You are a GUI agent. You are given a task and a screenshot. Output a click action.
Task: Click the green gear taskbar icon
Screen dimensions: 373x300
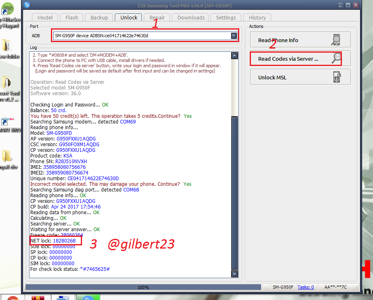[88, 298]
